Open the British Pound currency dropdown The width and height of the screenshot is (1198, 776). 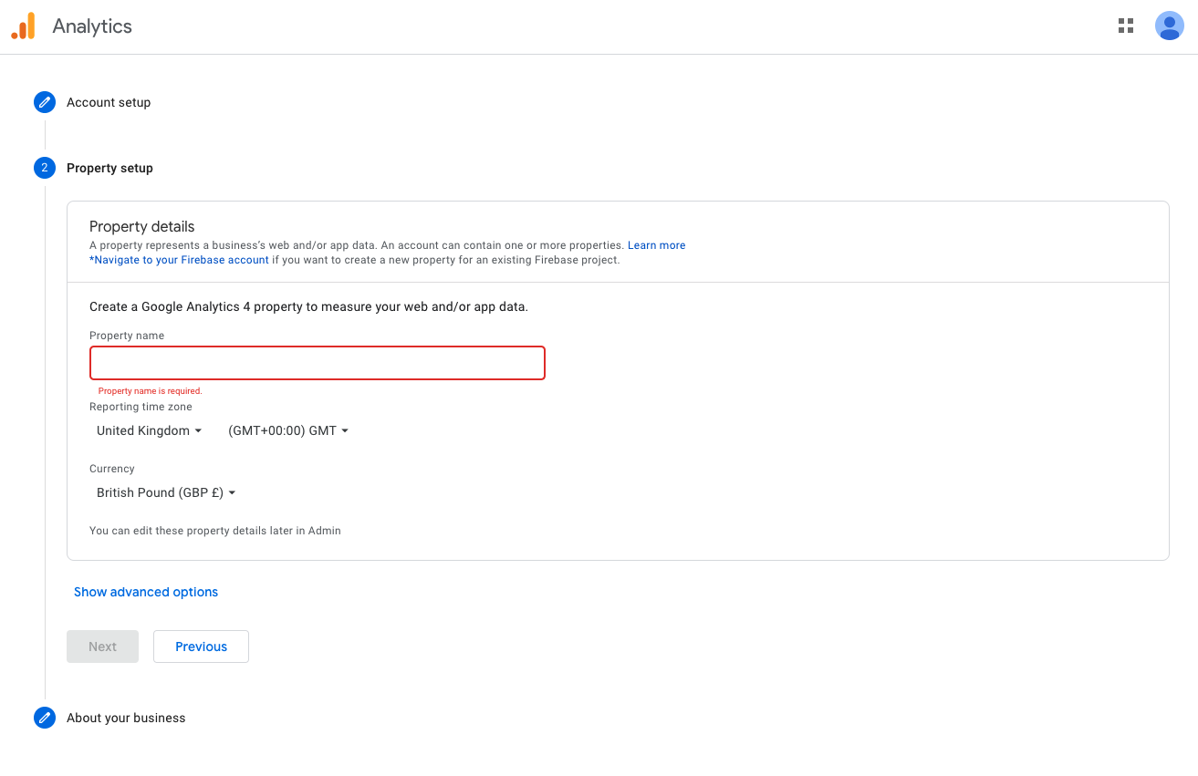(166, 492)
